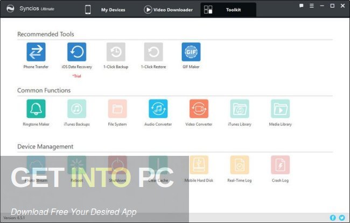The image size is (350, 223).
Task: Minimize the Syncios window
Action: coord(322,6)
